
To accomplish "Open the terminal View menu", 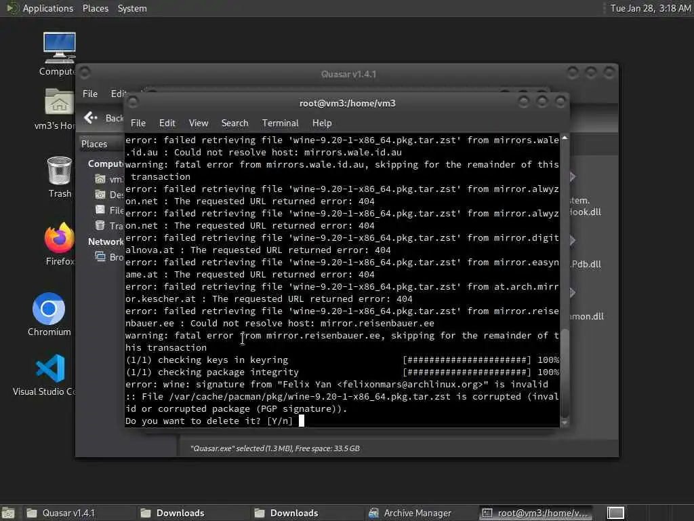I will tap(199, 123).
